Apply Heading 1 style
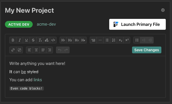 point(63,40)
